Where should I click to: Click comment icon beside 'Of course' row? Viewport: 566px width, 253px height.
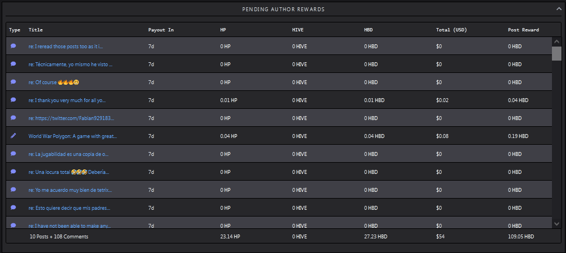pyautogui.click(x=13, y=82)
